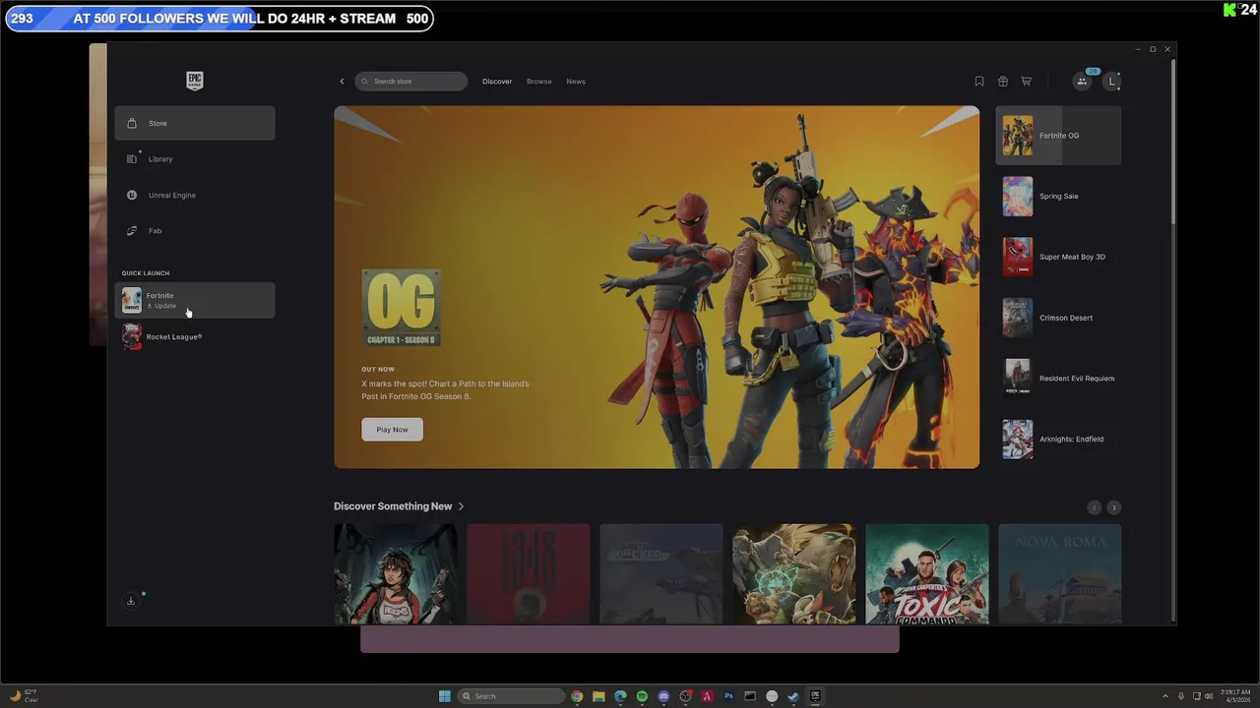Open Fab in the sidebar
The width and height of the screenshot is (1260, 708).
point(195,231)
